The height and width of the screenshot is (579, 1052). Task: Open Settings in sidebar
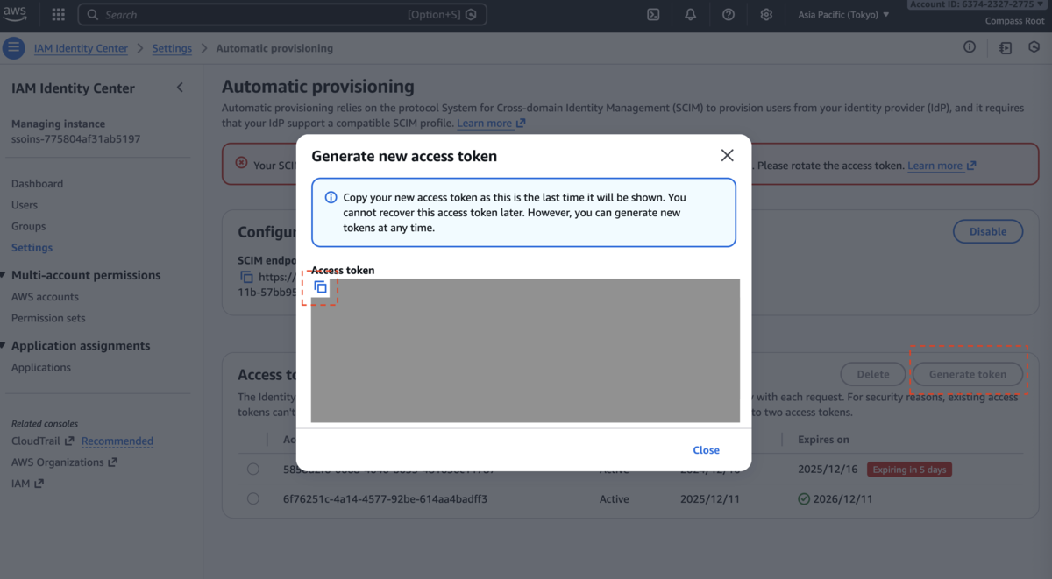[x=32, y=248]
